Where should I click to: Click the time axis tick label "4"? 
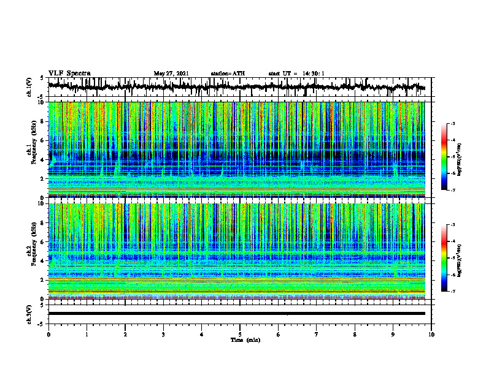(201, 335)
